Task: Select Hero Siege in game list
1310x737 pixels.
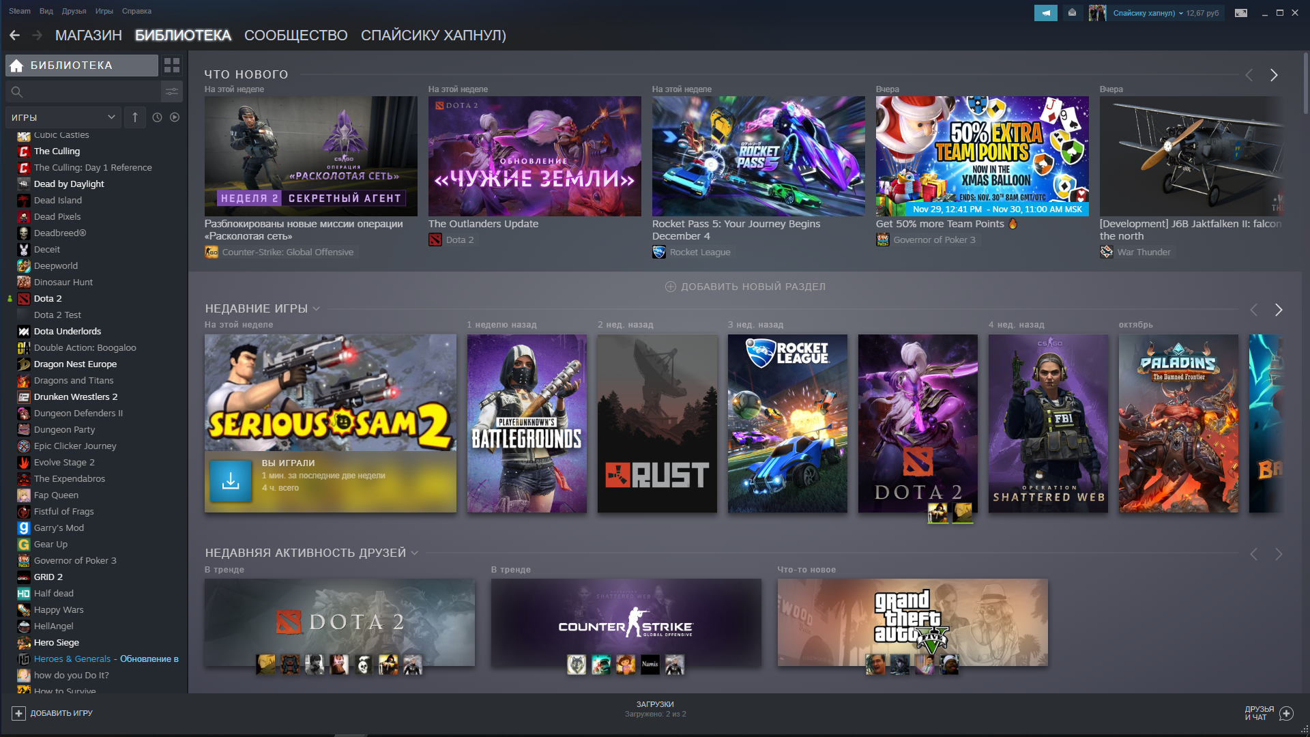Action: tap(57, 642)
